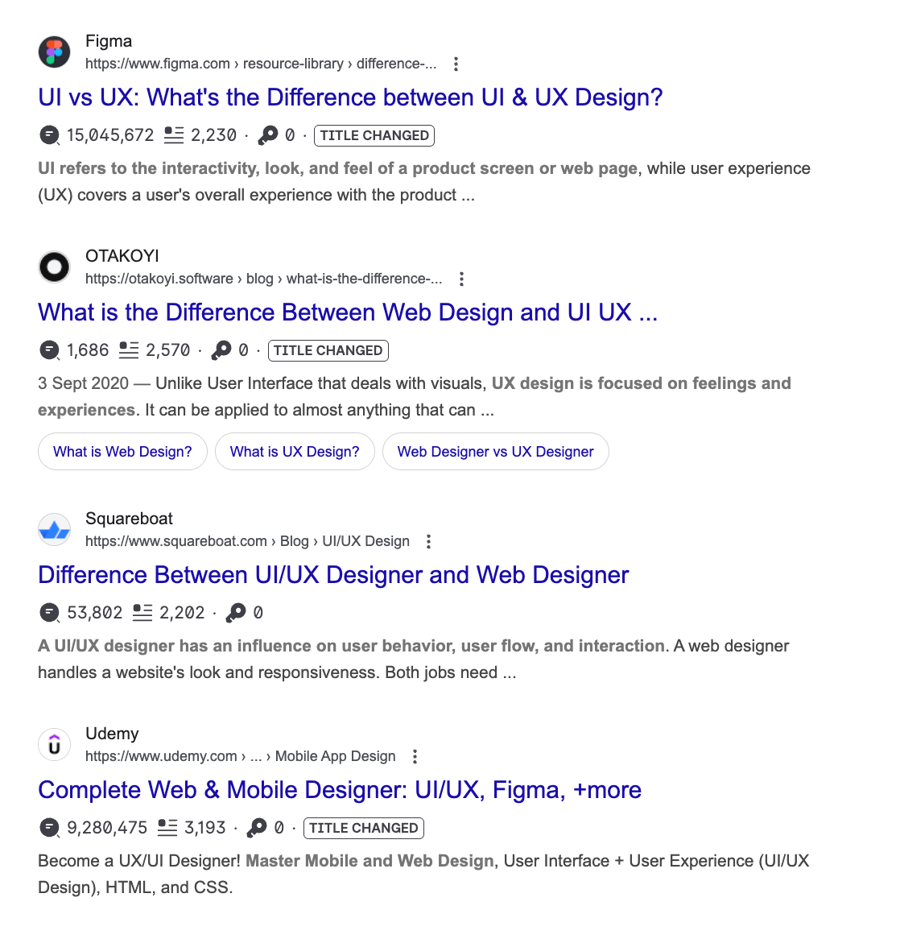Open the three-dot menu beside Squareboat URL
Screen dimensions: 900x939
(428, 542)
